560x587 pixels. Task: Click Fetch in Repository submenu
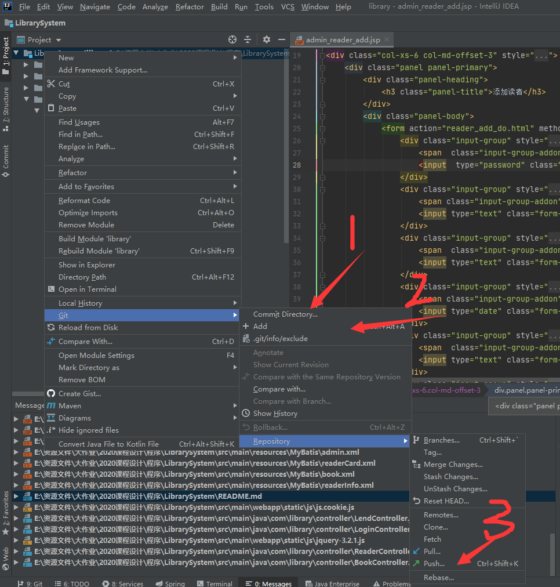click(468, 539)
